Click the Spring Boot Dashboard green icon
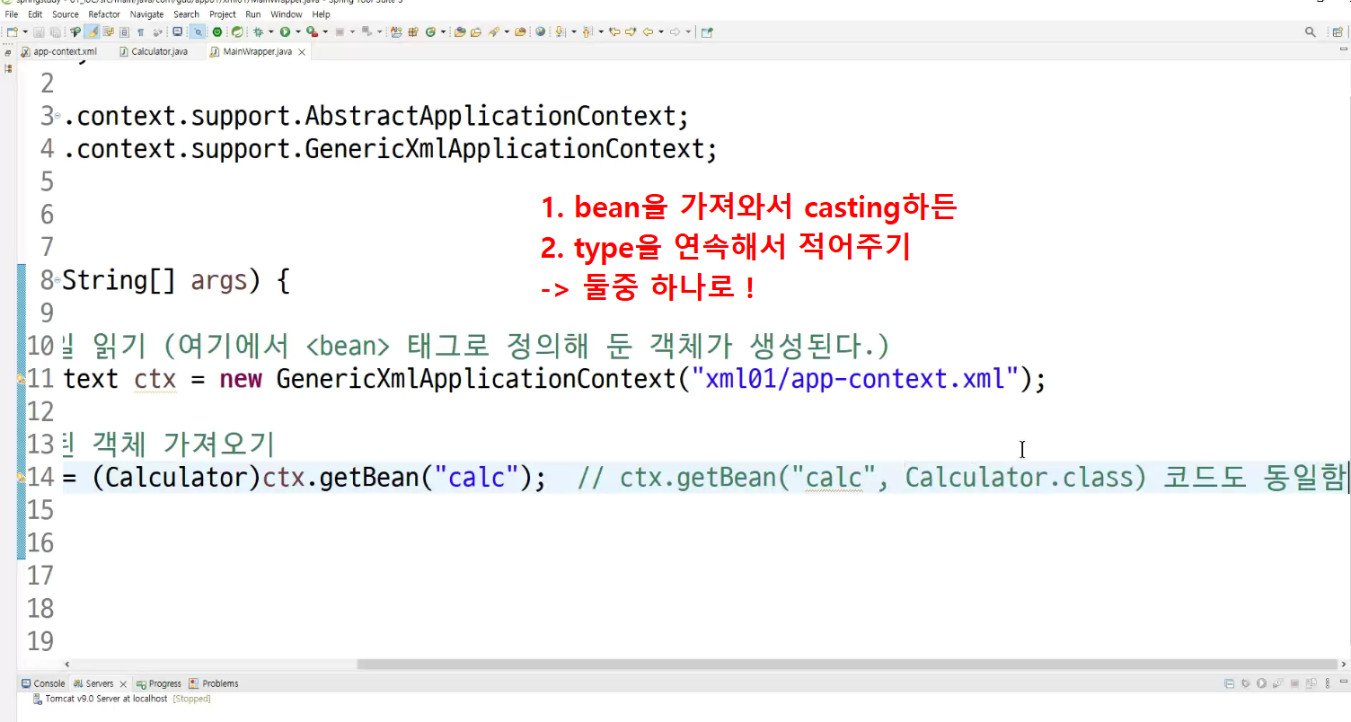The image size is (1351, 722). click(216, 31)
